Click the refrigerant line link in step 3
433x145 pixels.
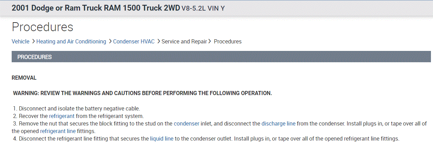tap(58, 131)
